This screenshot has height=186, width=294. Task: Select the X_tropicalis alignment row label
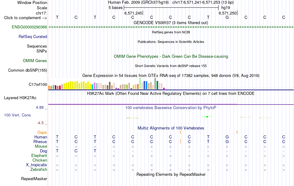37,165
